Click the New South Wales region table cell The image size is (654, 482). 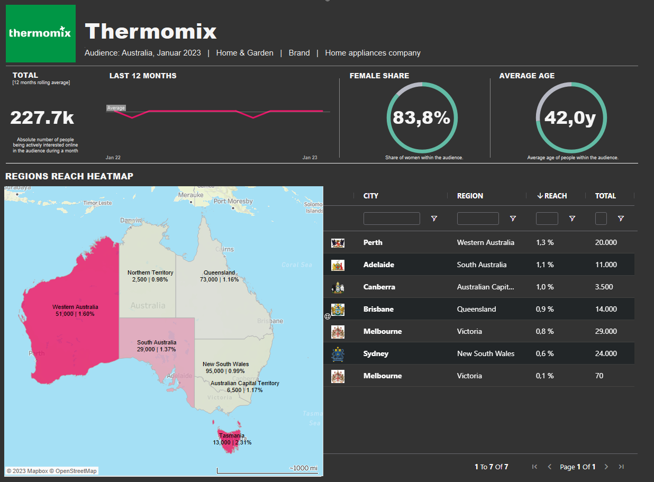(486, 354)
